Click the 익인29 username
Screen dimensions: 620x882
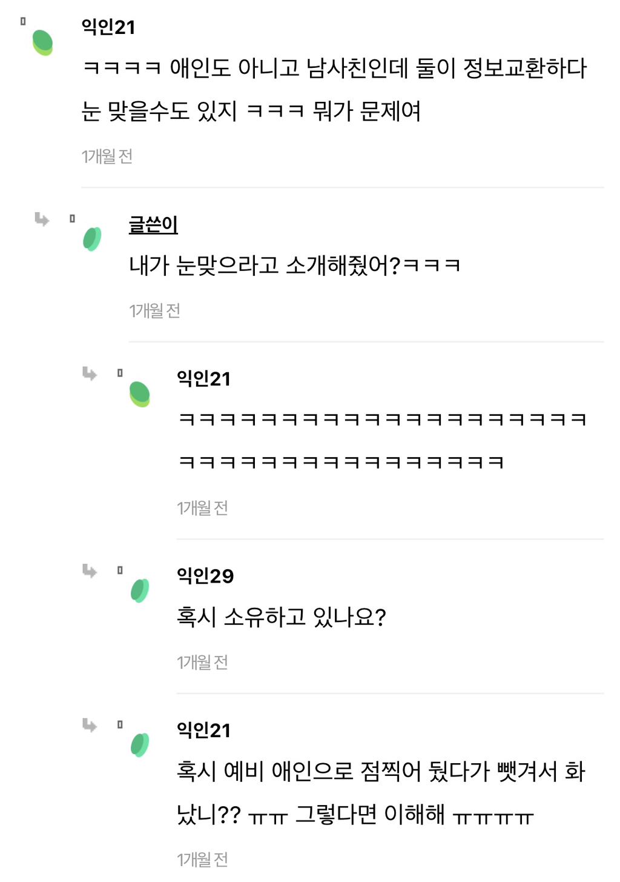pyautogui.click(x=205, y=576)
